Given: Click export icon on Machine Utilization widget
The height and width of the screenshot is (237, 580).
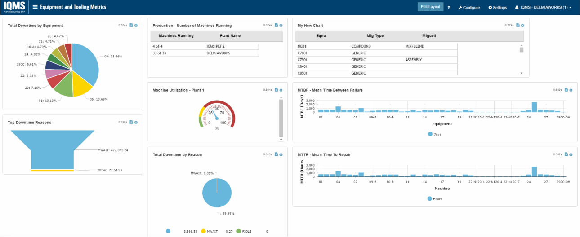Looking at the screenshot, I should [276, 90].
